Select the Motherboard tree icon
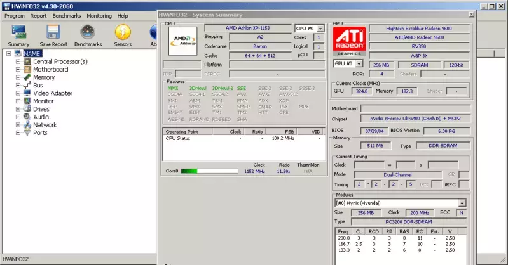Image resolution: width=508 pixels, height=265 pixels. click(x=27, y=69)
